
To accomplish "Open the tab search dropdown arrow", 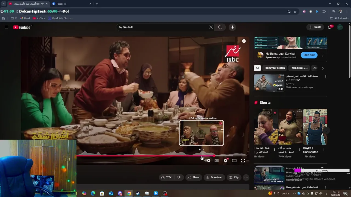I will click(3, 4).
